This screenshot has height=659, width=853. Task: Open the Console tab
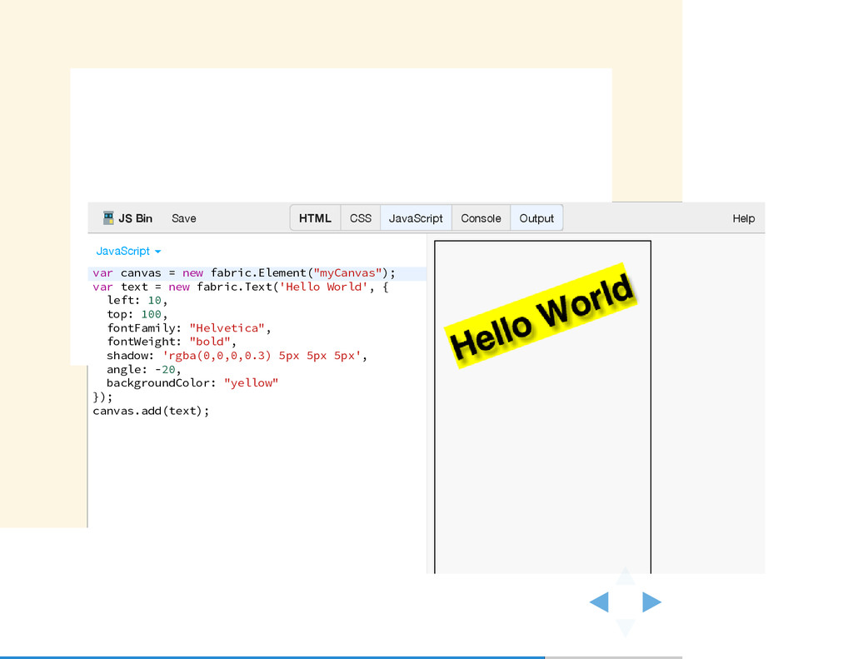coord(481,217)
